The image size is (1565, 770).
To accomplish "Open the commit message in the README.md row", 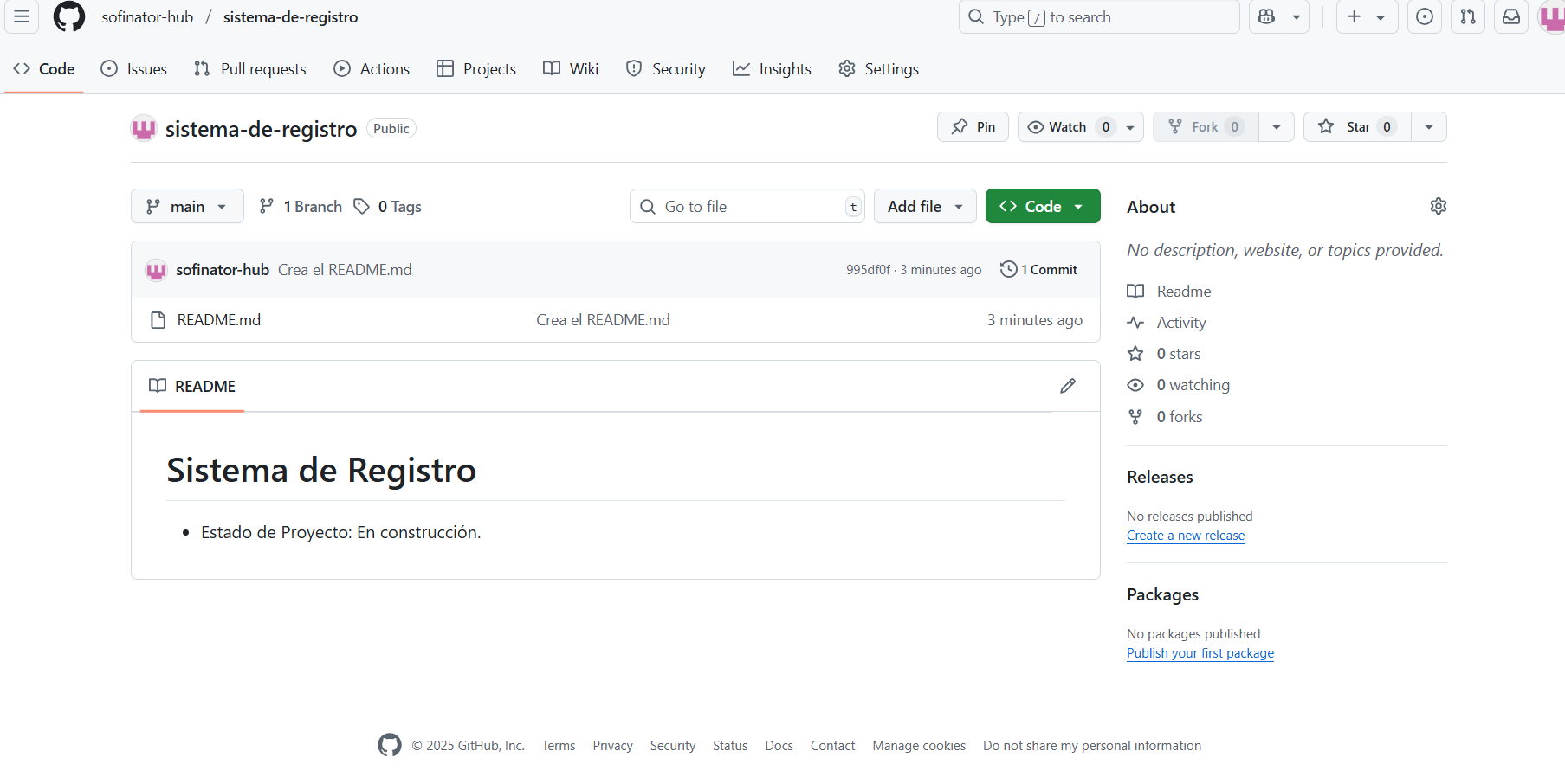I will pos(603,320).
